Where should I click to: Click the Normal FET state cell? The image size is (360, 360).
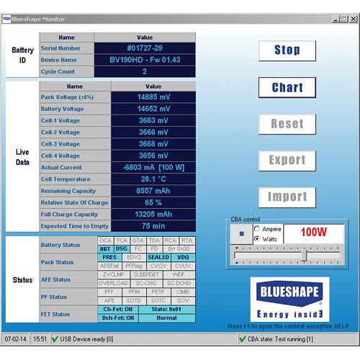point(167,318)
